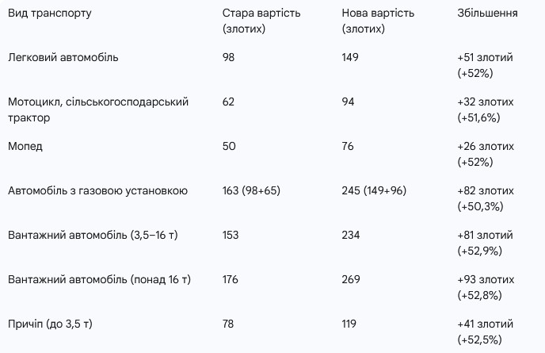Click the 'Збільшення' column header
This screenshot has height=353, width=545.
[x=487, y=13]
